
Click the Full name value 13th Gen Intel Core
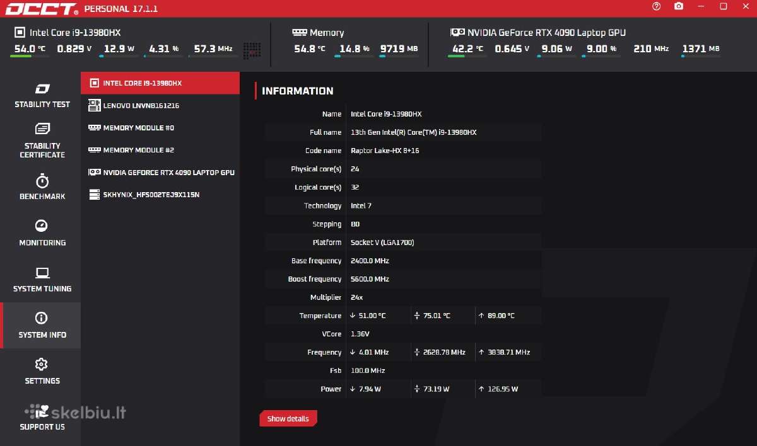(413, 132)
